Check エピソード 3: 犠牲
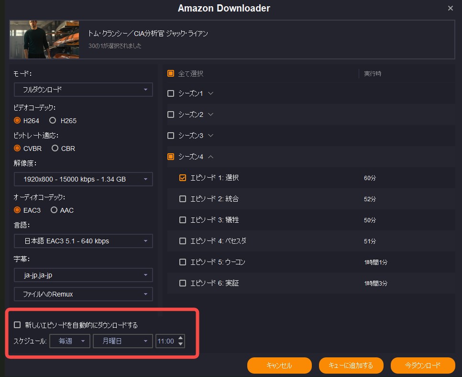 tap(183, 220)
